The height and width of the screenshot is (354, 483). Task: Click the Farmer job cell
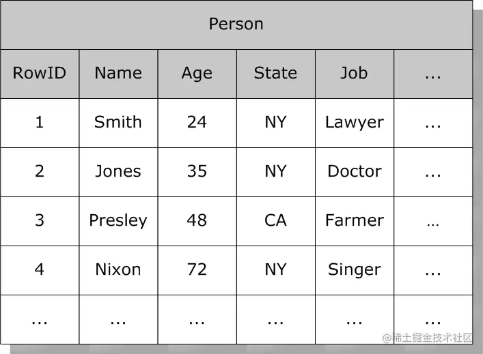pyautogui.click(x=354, y=220)
